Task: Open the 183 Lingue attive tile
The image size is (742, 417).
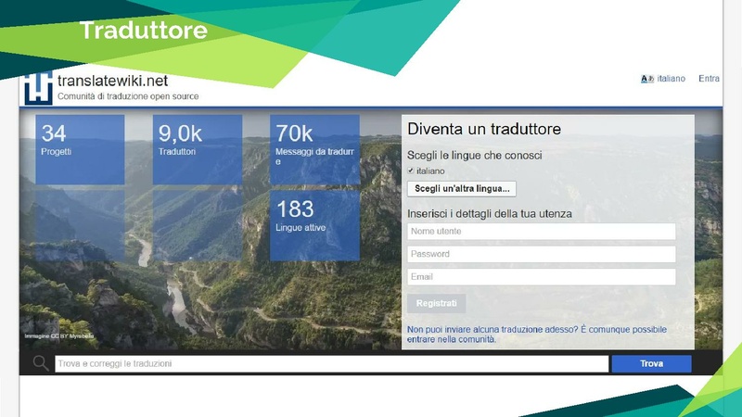Action: (314, 225)
